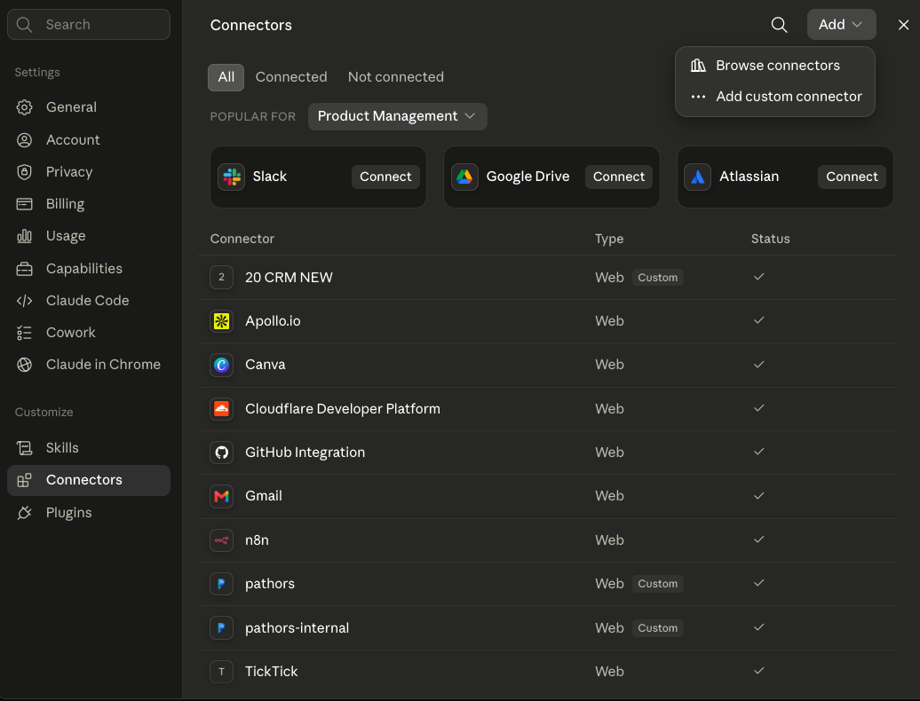The width and height of the screenshot is (920, 701).
Task: Click the Cloudflare connector icon
Action: coord(221,408)
